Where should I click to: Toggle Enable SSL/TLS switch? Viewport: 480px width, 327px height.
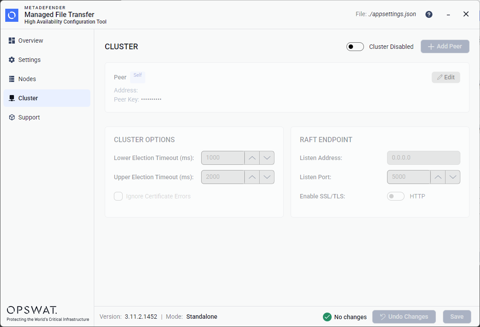click(395, 196)
